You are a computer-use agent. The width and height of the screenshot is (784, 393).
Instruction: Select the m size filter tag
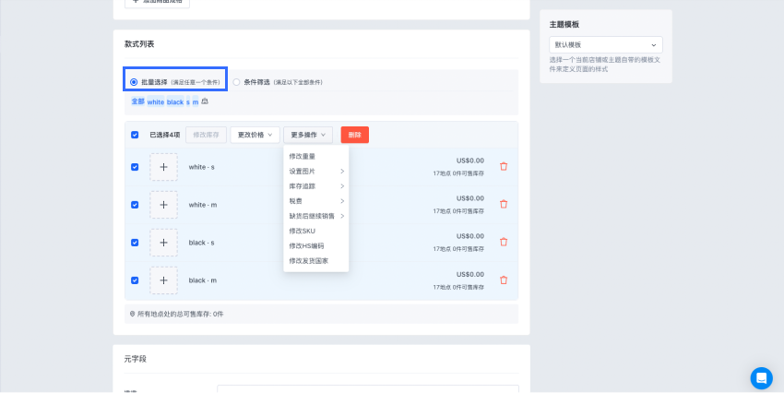click(x=196, y=102)
